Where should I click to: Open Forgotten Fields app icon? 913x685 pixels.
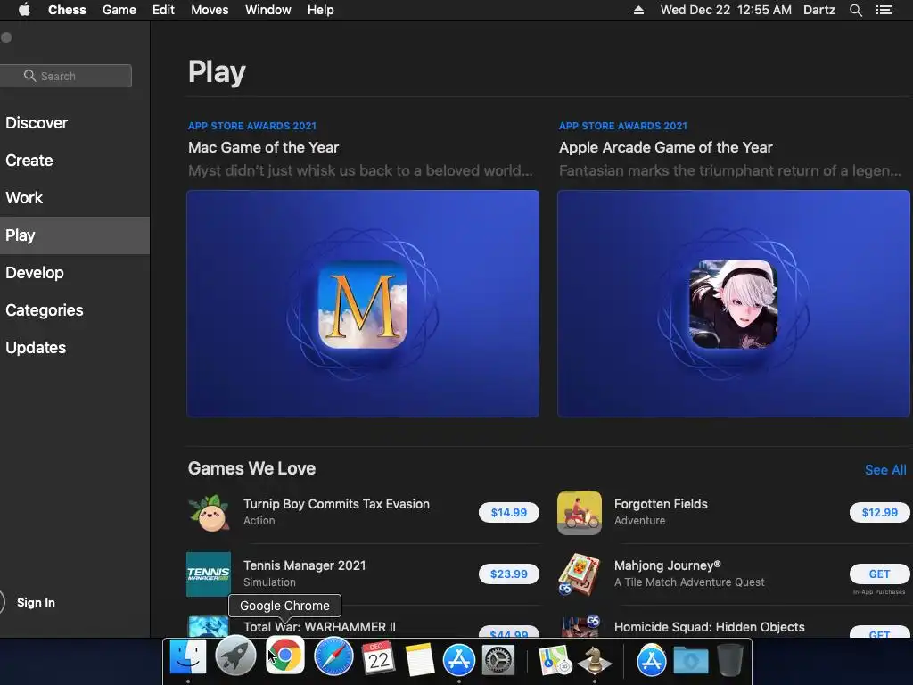(x=580, y=513)
